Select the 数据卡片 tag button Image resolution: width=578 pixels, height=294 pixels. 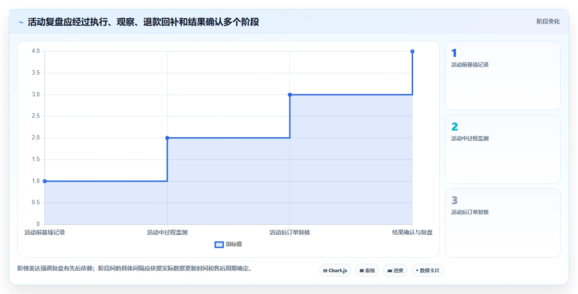point(428,270)
